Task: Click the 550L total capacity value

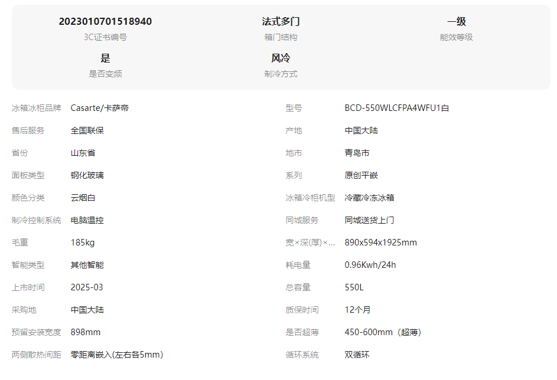Action: tap(354, 287)
